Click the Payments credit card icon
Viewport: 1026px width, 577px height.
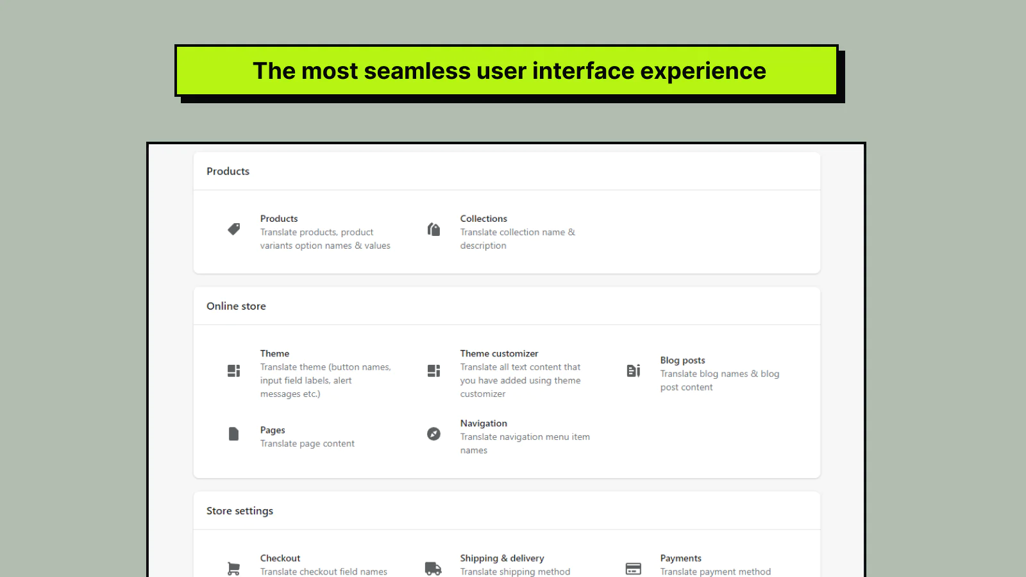634,568
